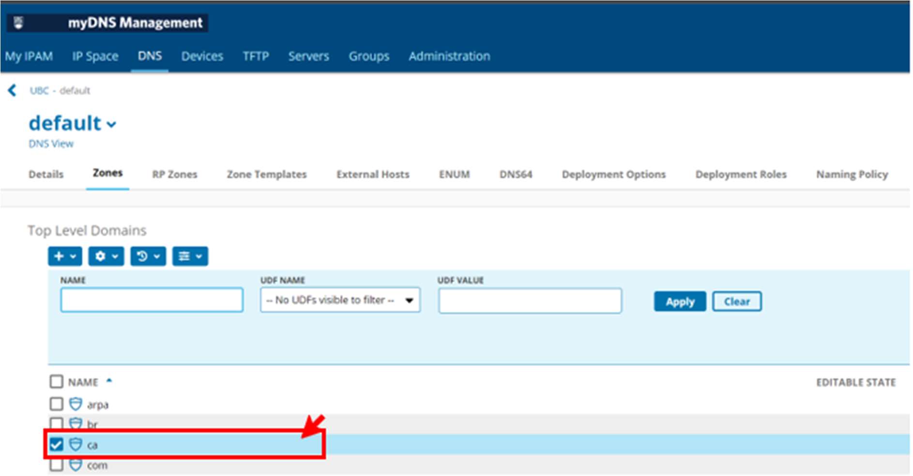Open the list settings toolbar menu

190,256
